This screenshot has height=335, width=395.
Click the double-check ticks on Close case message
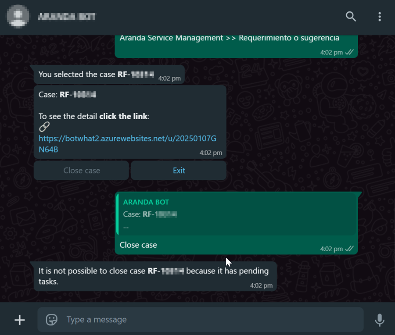(x=349, y=249)
